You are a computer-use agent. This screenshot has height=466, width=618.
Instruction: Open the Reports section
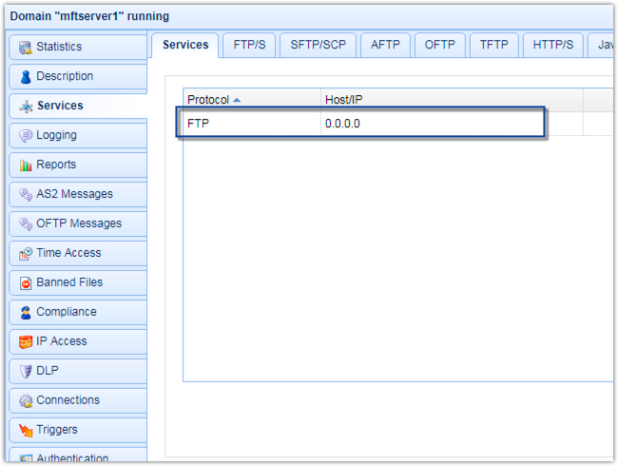(x=78, y=165)
